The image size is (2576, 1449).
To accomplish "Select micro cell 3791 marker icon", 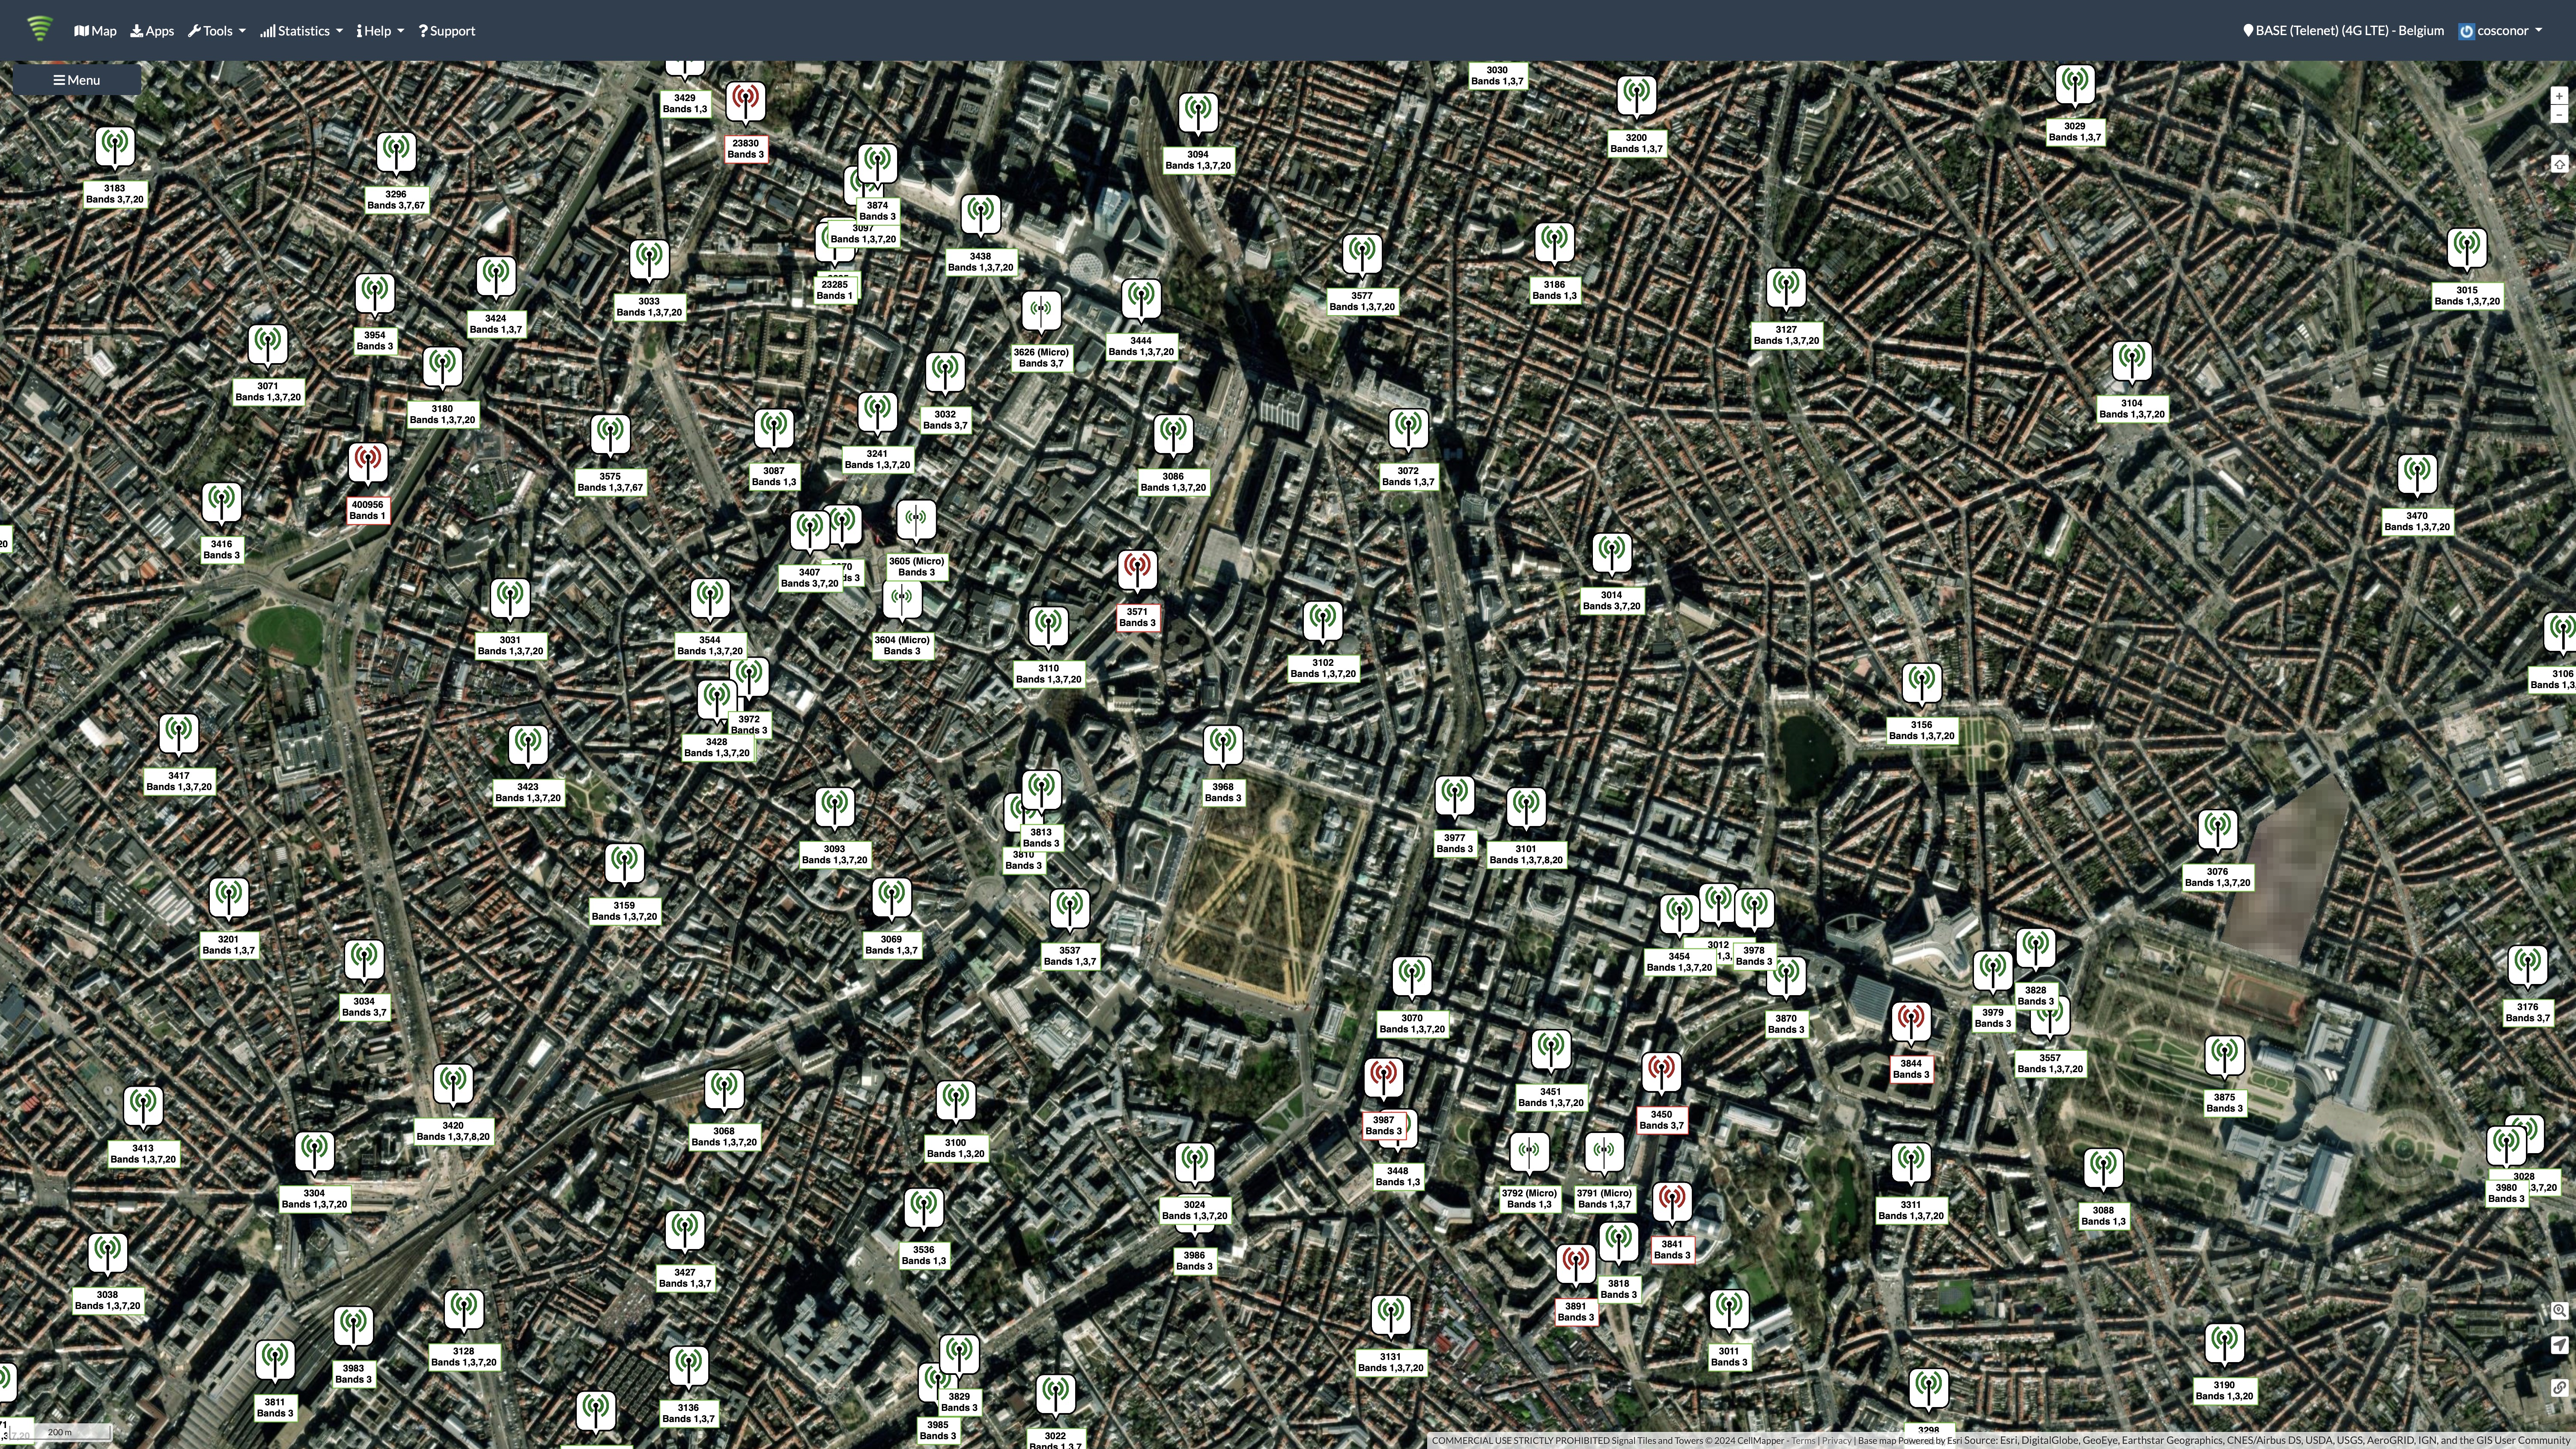I will pyautogui.click(x=1604, y=1154).
